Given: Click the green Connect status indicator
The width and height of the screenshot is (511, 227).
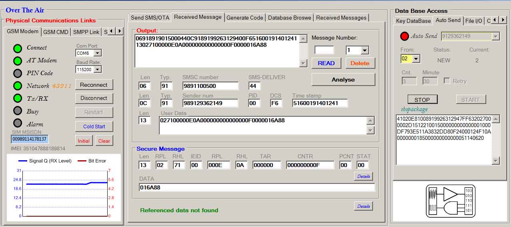Looking at the screenshot, I should 18,49.
